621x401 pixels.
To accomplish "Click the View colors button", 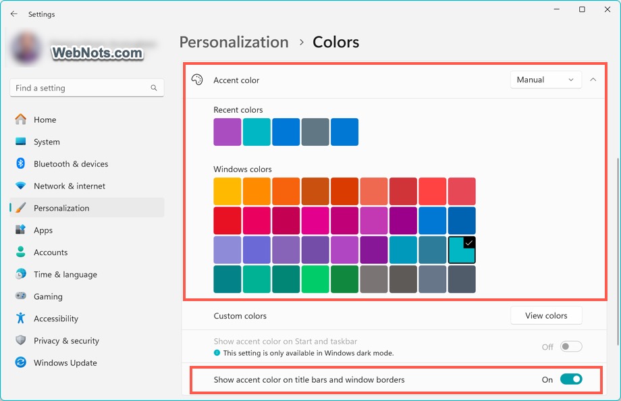I will (x=546, y=315).
